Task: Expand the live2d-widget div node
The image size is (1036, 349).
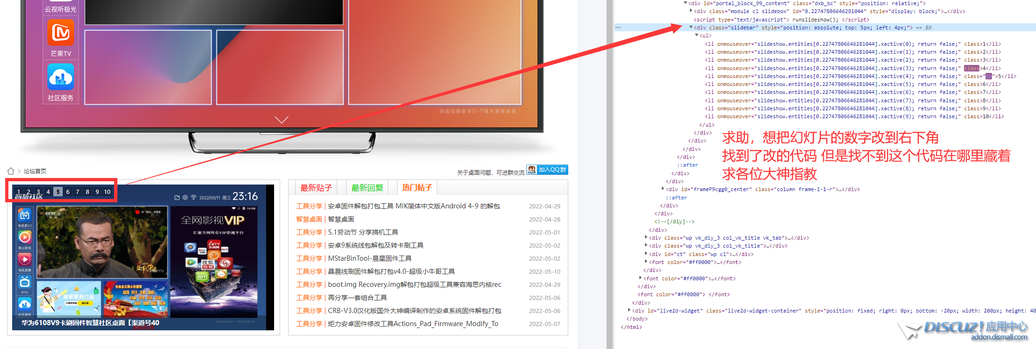Action: tap(629, 310)
